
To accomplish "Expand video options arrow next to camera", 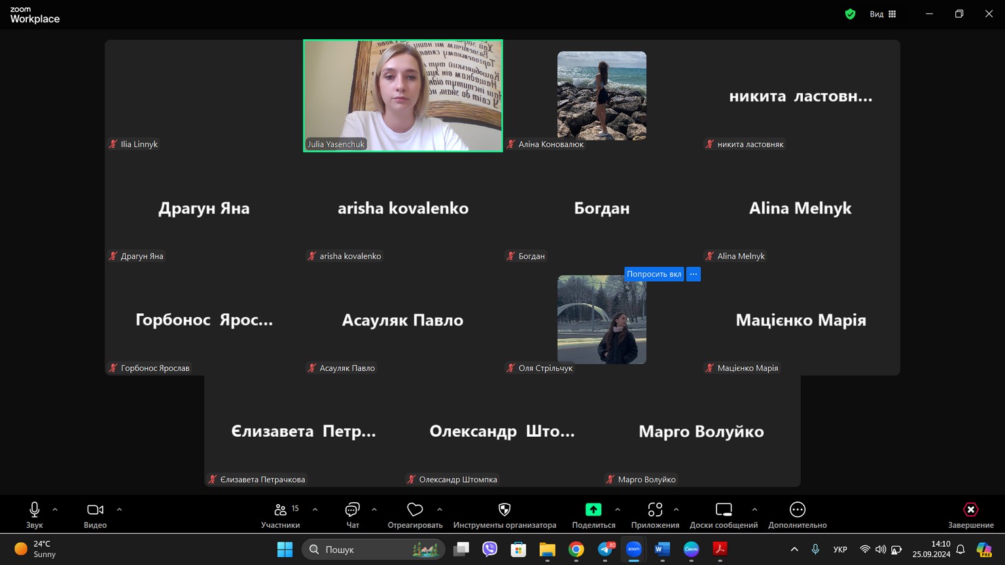I will 119,509.
